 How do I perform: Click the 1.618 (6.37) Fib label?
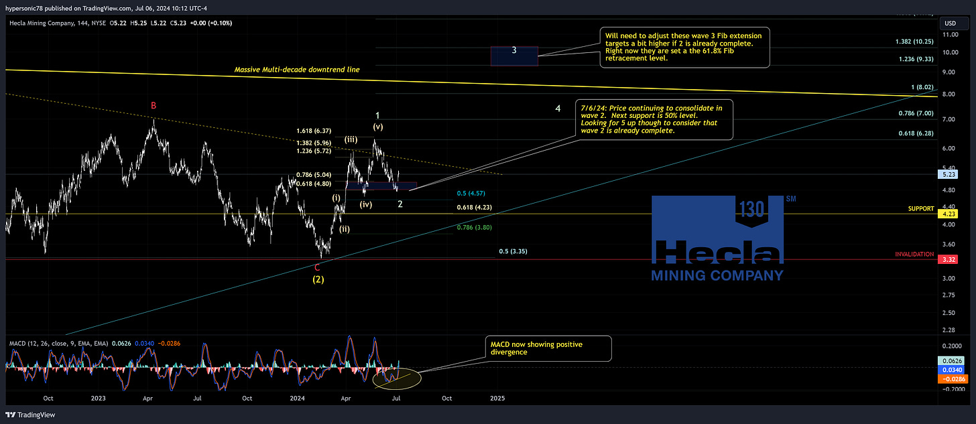tap(313, 131)
